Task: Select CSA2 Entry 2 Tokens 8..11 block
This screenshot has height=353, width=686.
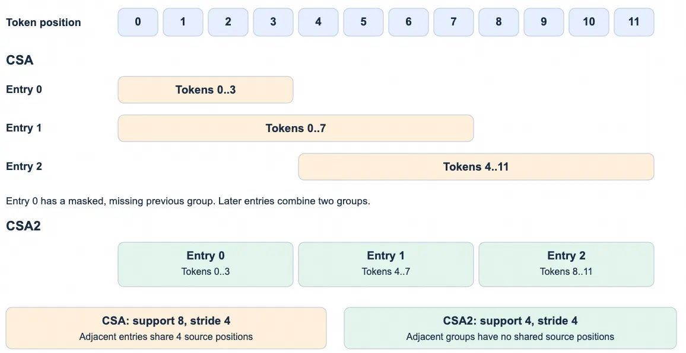Action: coord(566,264)
